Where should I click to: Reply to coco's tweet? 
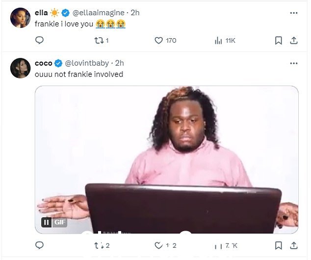[39, 245]
